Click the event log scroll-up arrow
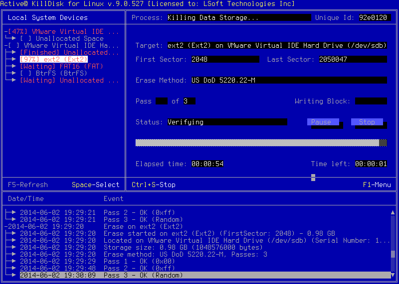The width and height of the screenshot is (399, 284). [393, 212]
